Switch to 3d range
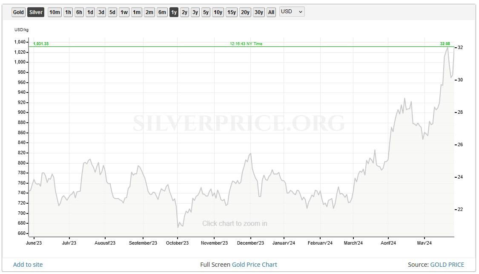The image size is (479, 274). pos(101,12)
